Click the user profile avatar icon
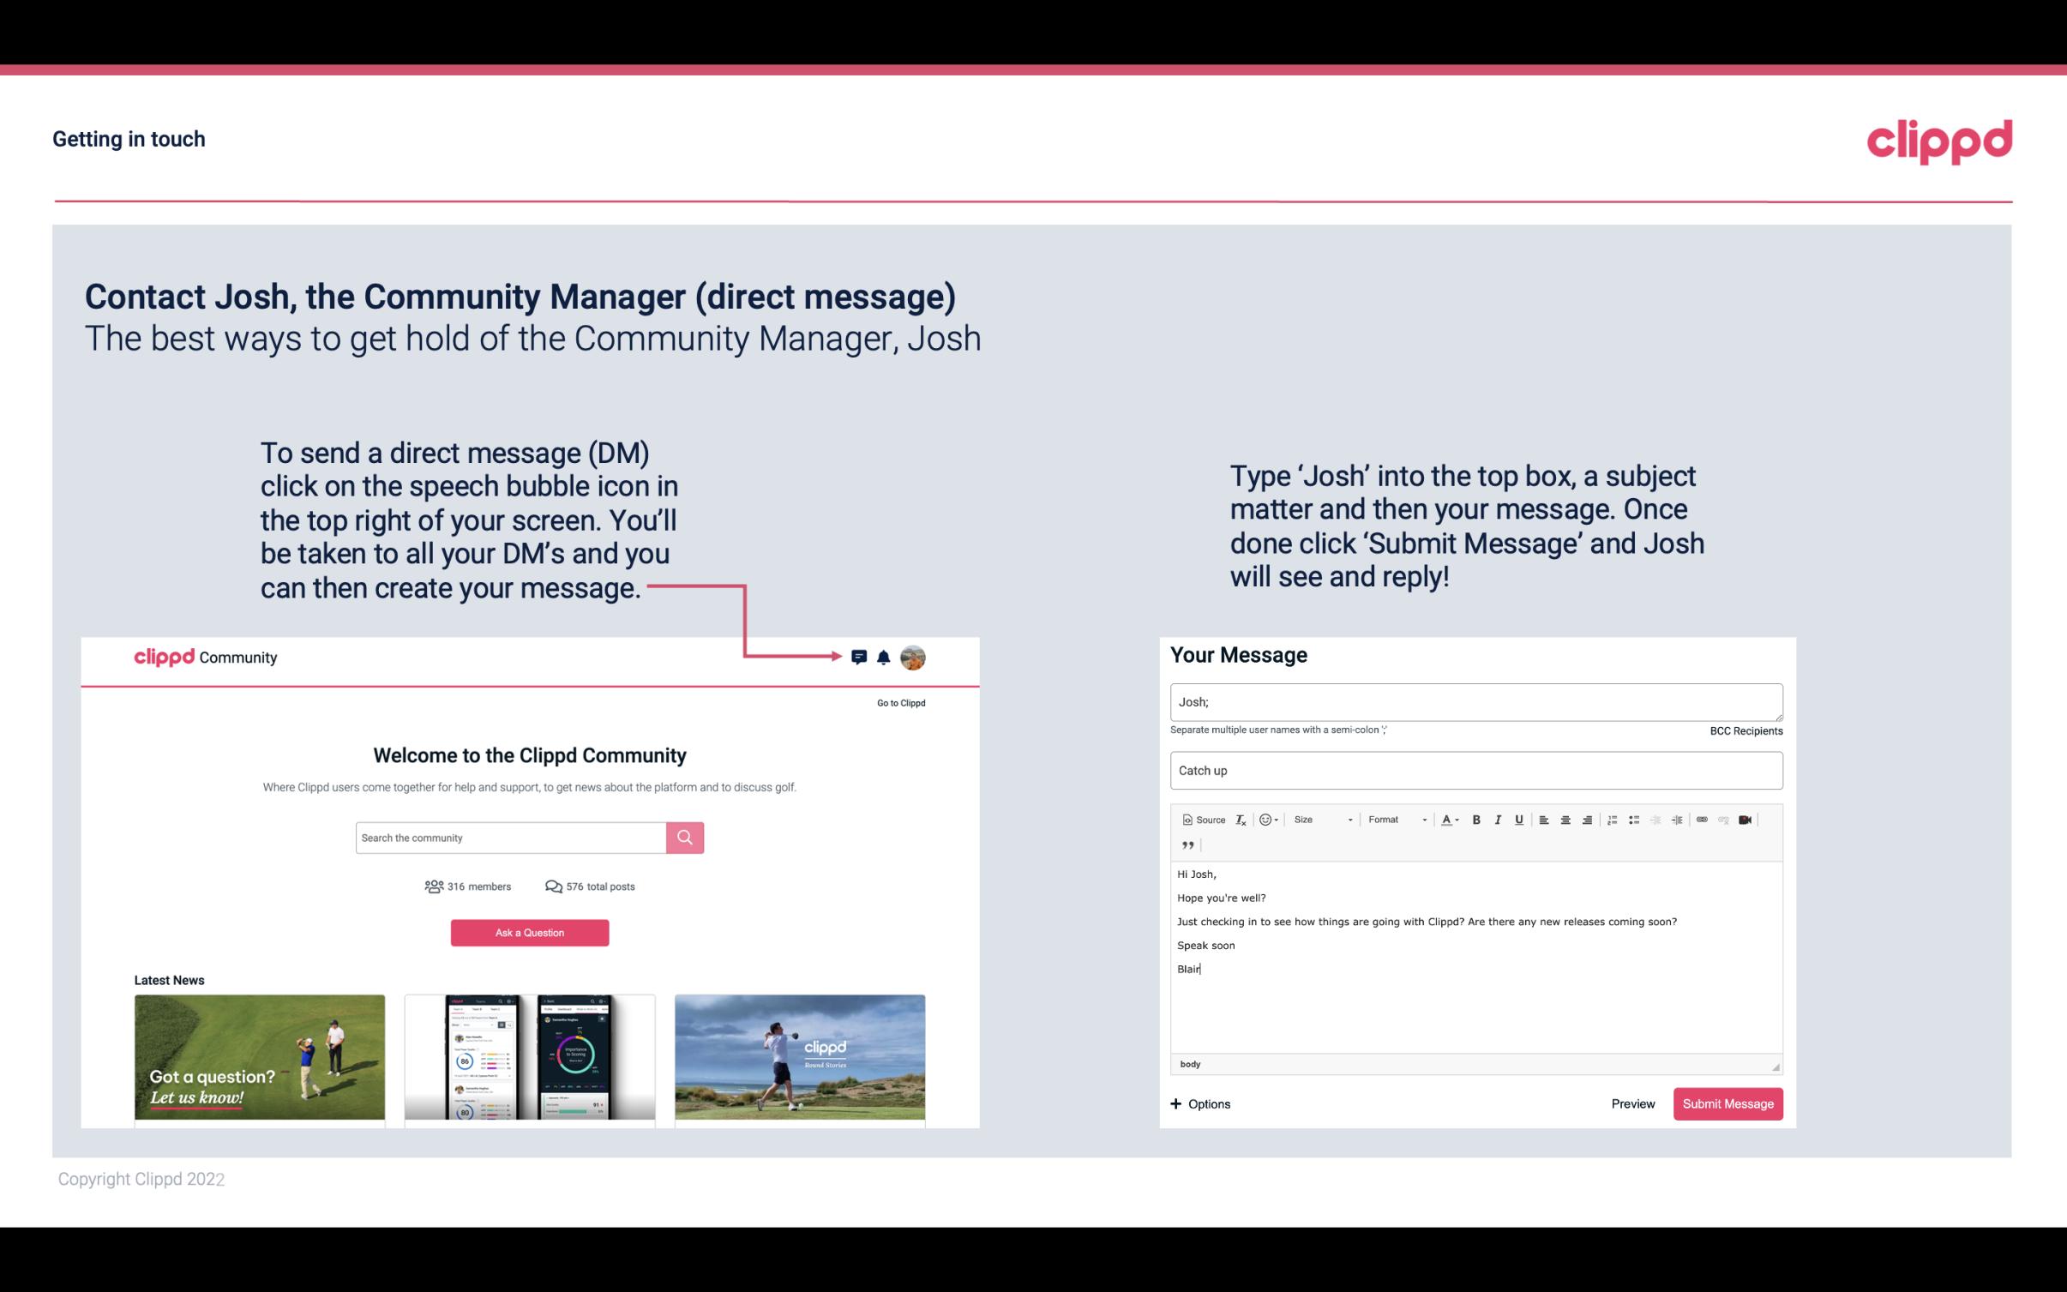2067x1292 pixels. point(914,657)
